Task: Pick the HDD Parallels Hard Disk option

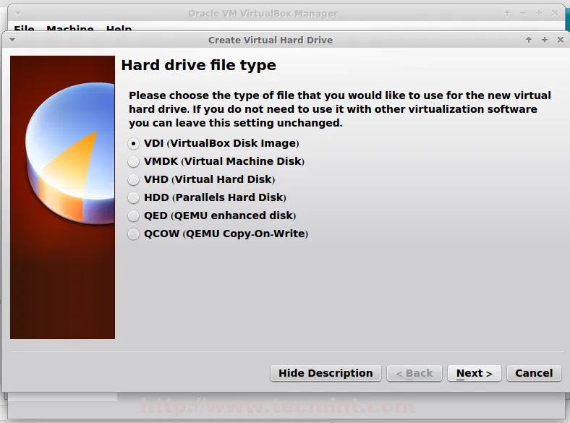Action: [x=134, y=197]
